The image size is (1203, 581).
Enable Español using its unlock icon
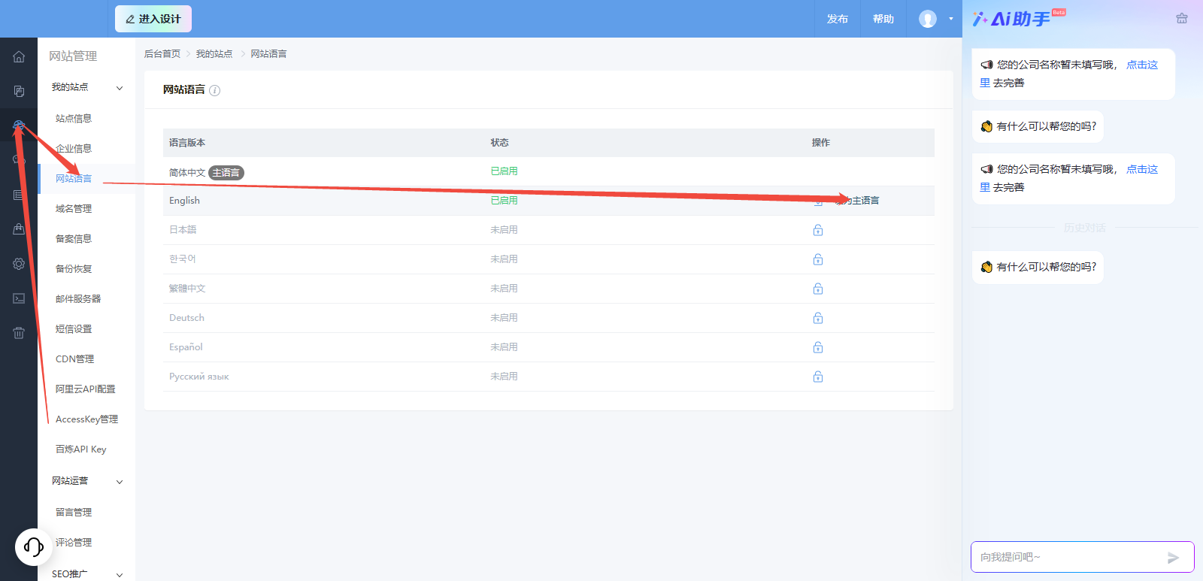click(818, 347)
